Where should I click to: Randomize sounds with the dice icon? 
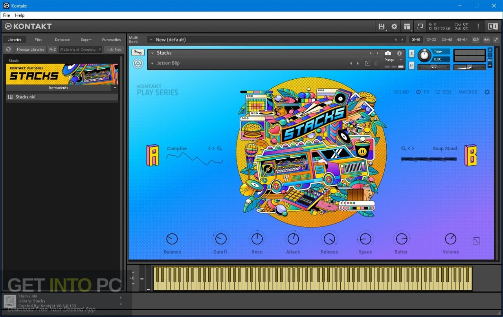pyautogui.click(x=476, y=241)
